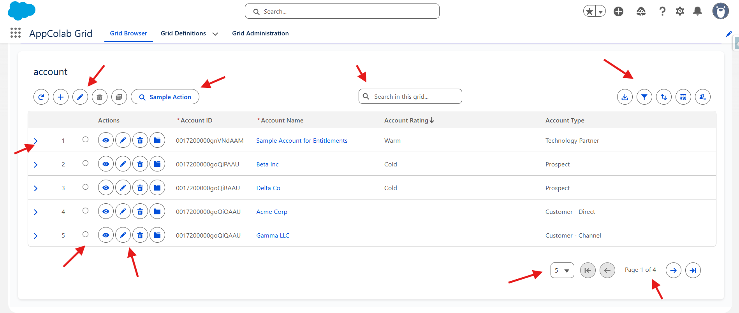Open the App Launcher dots grid
Viewport: 739px width, 313px height.
[x=16, y=33]
